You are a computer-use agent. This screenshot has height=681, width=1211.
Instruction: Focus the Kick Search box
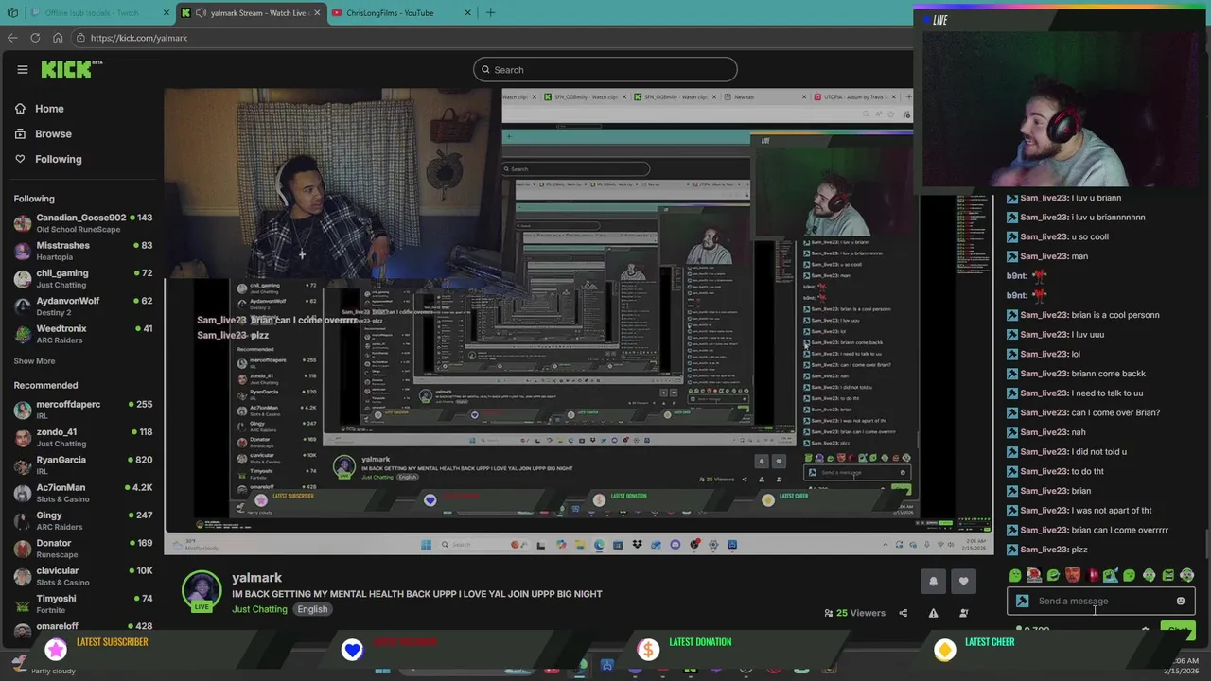(x=605, y=69)
